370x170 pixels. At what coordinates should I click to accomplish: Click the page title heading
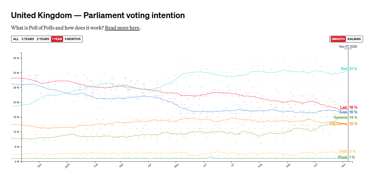(98, 15)
